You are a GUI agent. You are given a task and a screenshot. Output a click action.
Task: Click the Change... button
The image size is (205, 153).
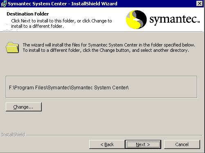coord(24,107)
